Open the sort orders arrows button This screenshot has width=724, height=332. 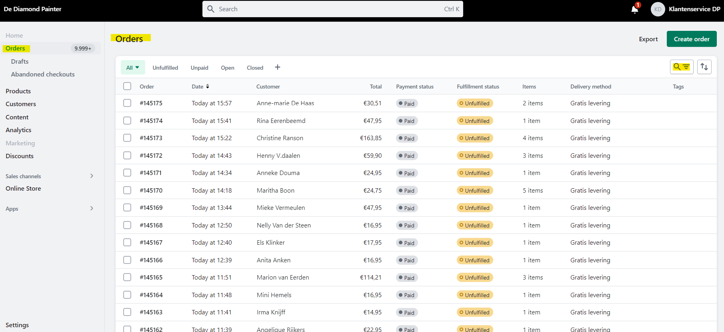point(704,67)
